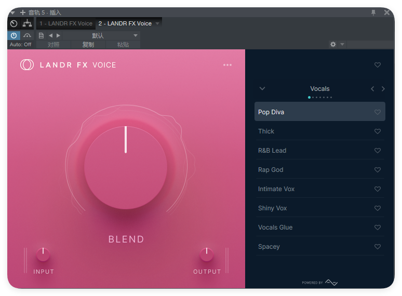Favorite the Shiny Vox preset
Viewport: 402px width, 296px height.
pos(378,208)
